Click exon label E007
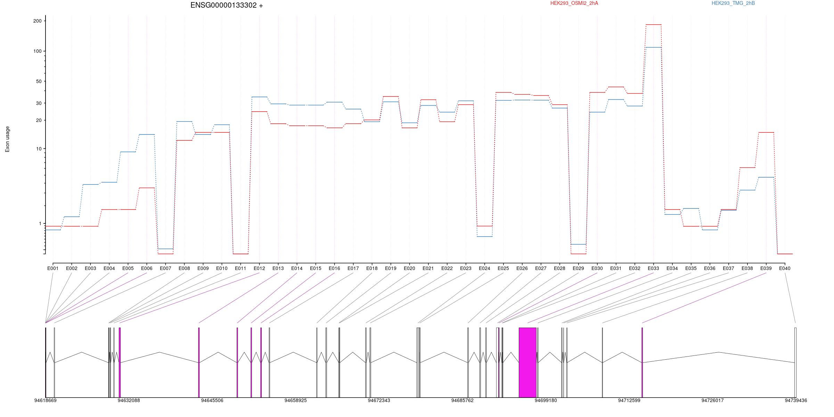 [165, 268]
